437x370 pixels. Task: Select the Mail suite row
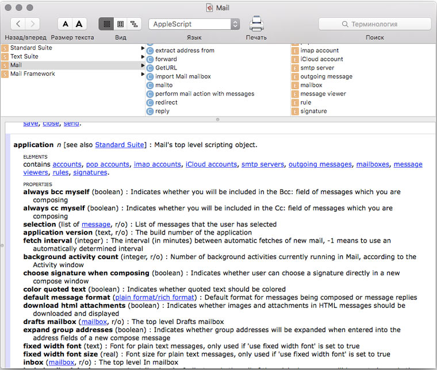pyautogui.click(x=72, y=65)
